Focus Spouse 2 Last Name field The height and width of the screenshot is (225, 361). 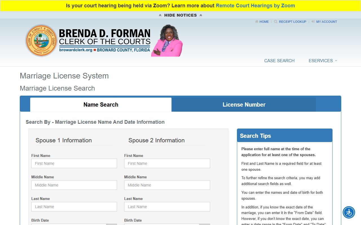[167, 207]
